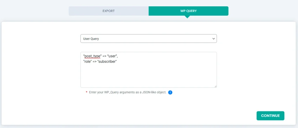Select the WP QUERY tab
The height and width of the screenshot is (128, 298).
pos(188,11)
